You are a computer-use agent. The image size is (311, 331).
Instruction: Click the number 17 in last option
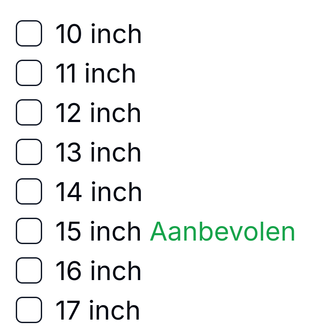[x=68, y=311]
